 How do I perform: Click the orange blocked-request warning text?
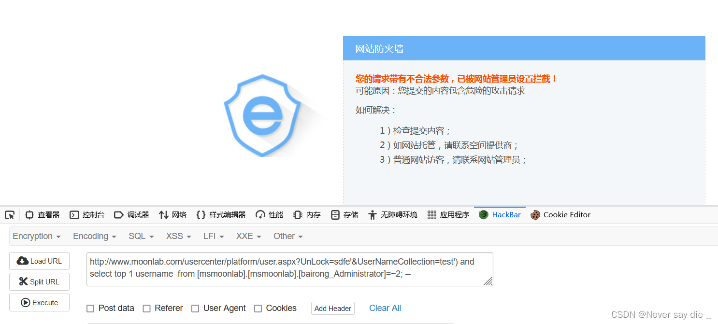coord(457,79)
